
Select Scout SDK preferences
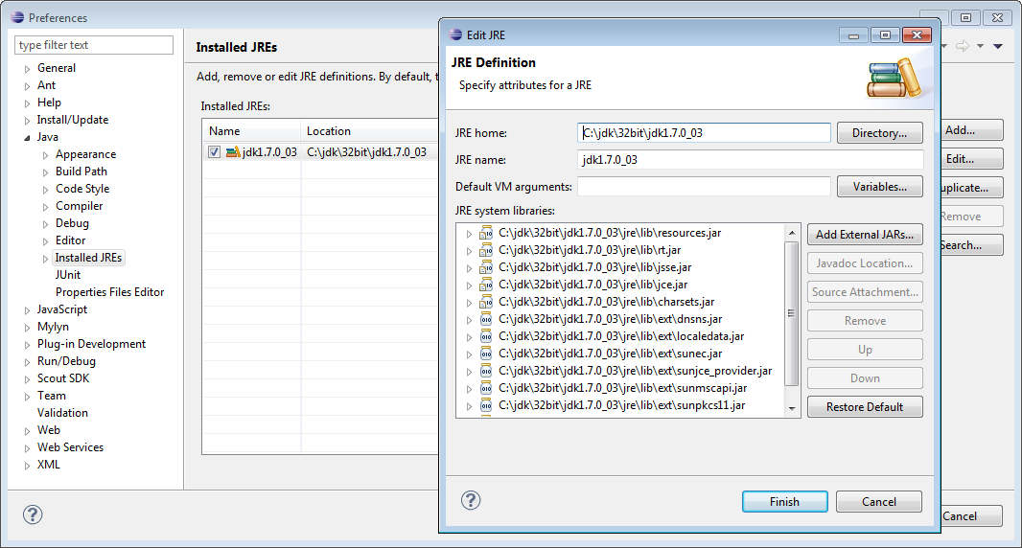tap(63, 377)
